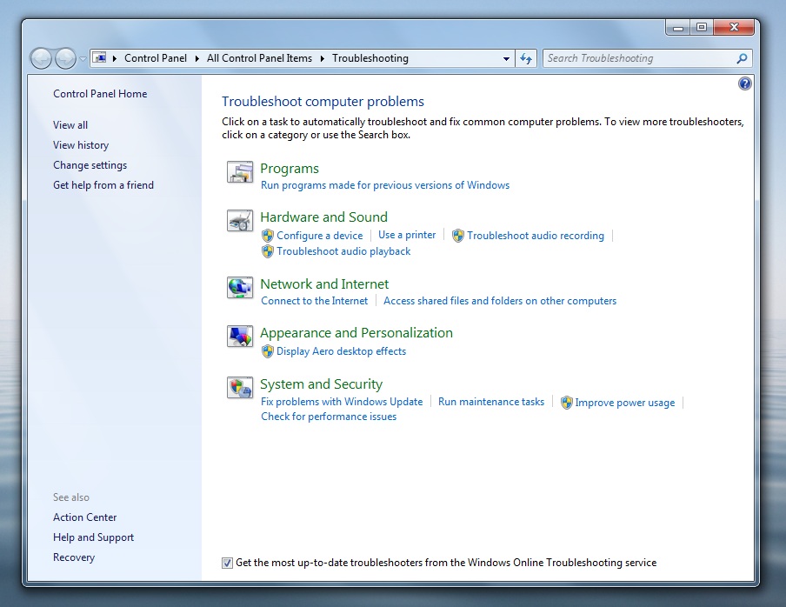Maximize the Troubleshooting window
786x607 pixels.
(x=702, y=28)
